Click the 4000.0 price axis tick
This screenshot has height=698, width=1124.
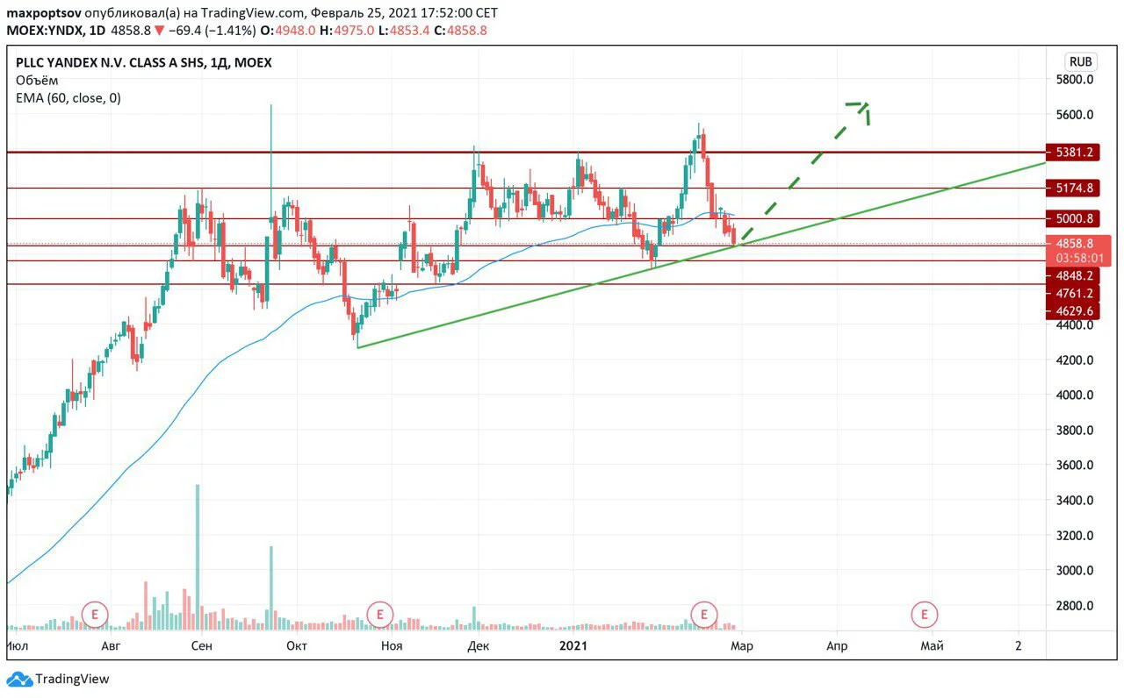click(x=1074, y=395)
